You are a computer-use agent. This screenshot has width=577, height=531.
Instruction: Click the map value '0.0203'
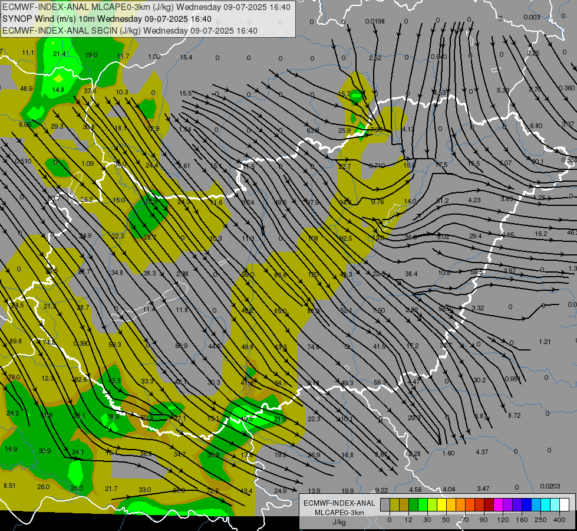point(550,486)
